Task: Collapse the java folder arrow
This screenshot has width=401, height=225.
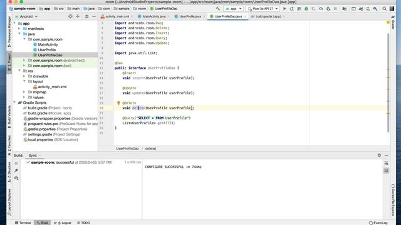Action: [x=19, y=34]
